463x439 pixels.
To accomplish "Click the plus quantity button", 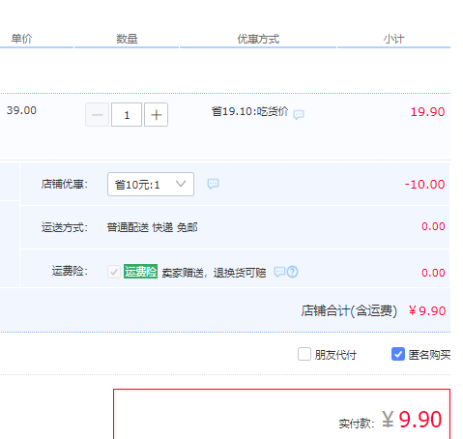I will [156, 115].
